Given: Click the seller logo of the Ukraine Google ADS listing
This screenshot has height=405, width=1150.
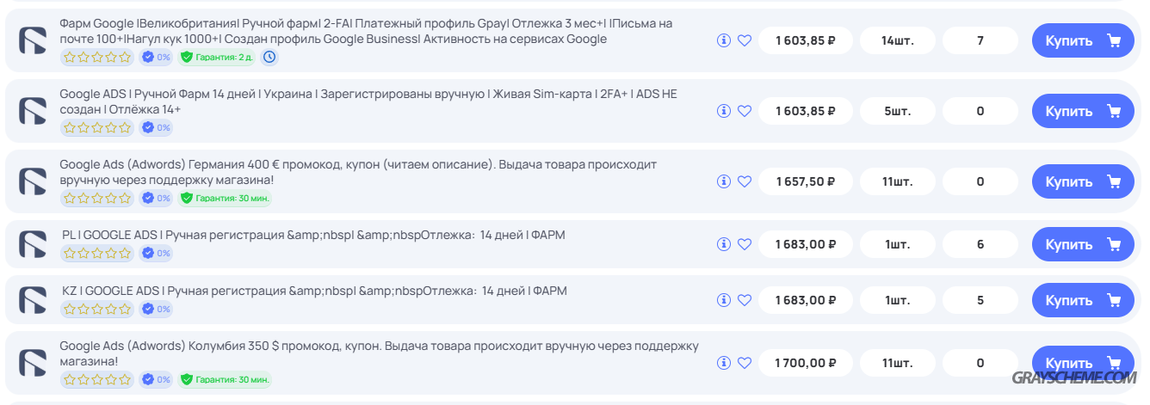Looking at the screenshot, I should [33, 111].
